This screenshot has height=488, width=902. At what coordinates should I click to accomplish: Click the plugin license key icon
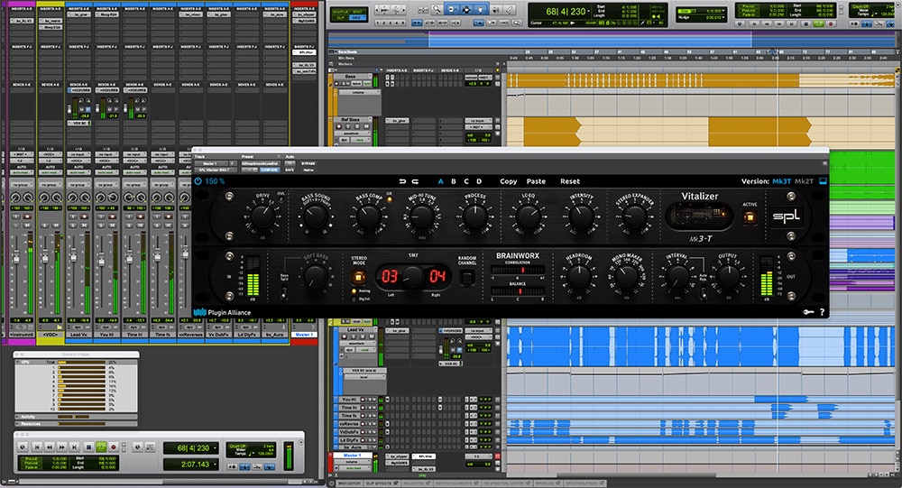808,312
